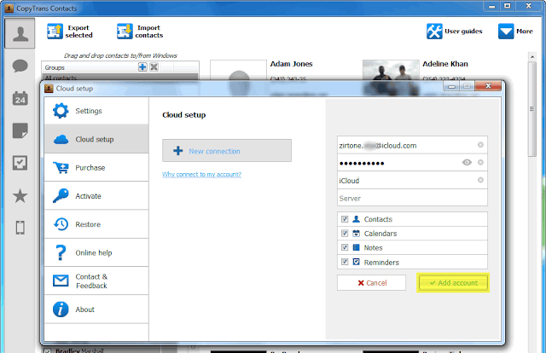Select Adam Jones contact in main window
546x353 pixels.
[292, 64]
